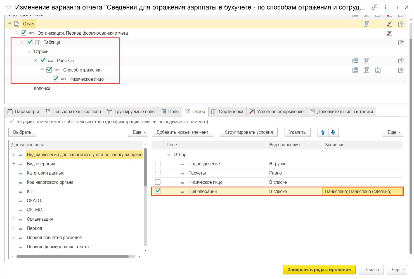Screen dimensions: 414x279
Task: Uncheck the Способ отражения checkbox
Action: pyautogui.click(x=49, y=70)
